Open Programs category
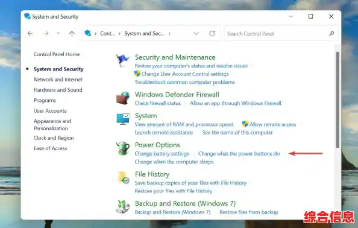 tap(45, 101)
